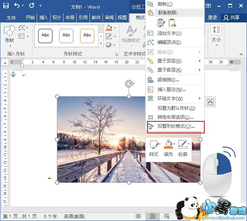Click the rotation handle above the picture

(129, 83)
